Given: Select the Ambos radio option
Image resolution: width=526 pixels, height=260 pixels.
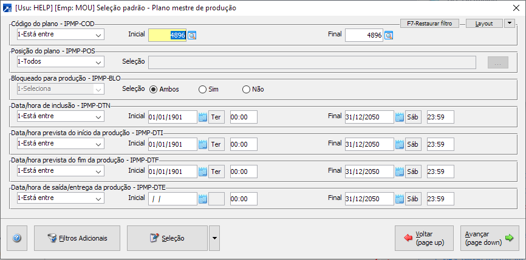Looking at the screenshot, I should 153,90.
